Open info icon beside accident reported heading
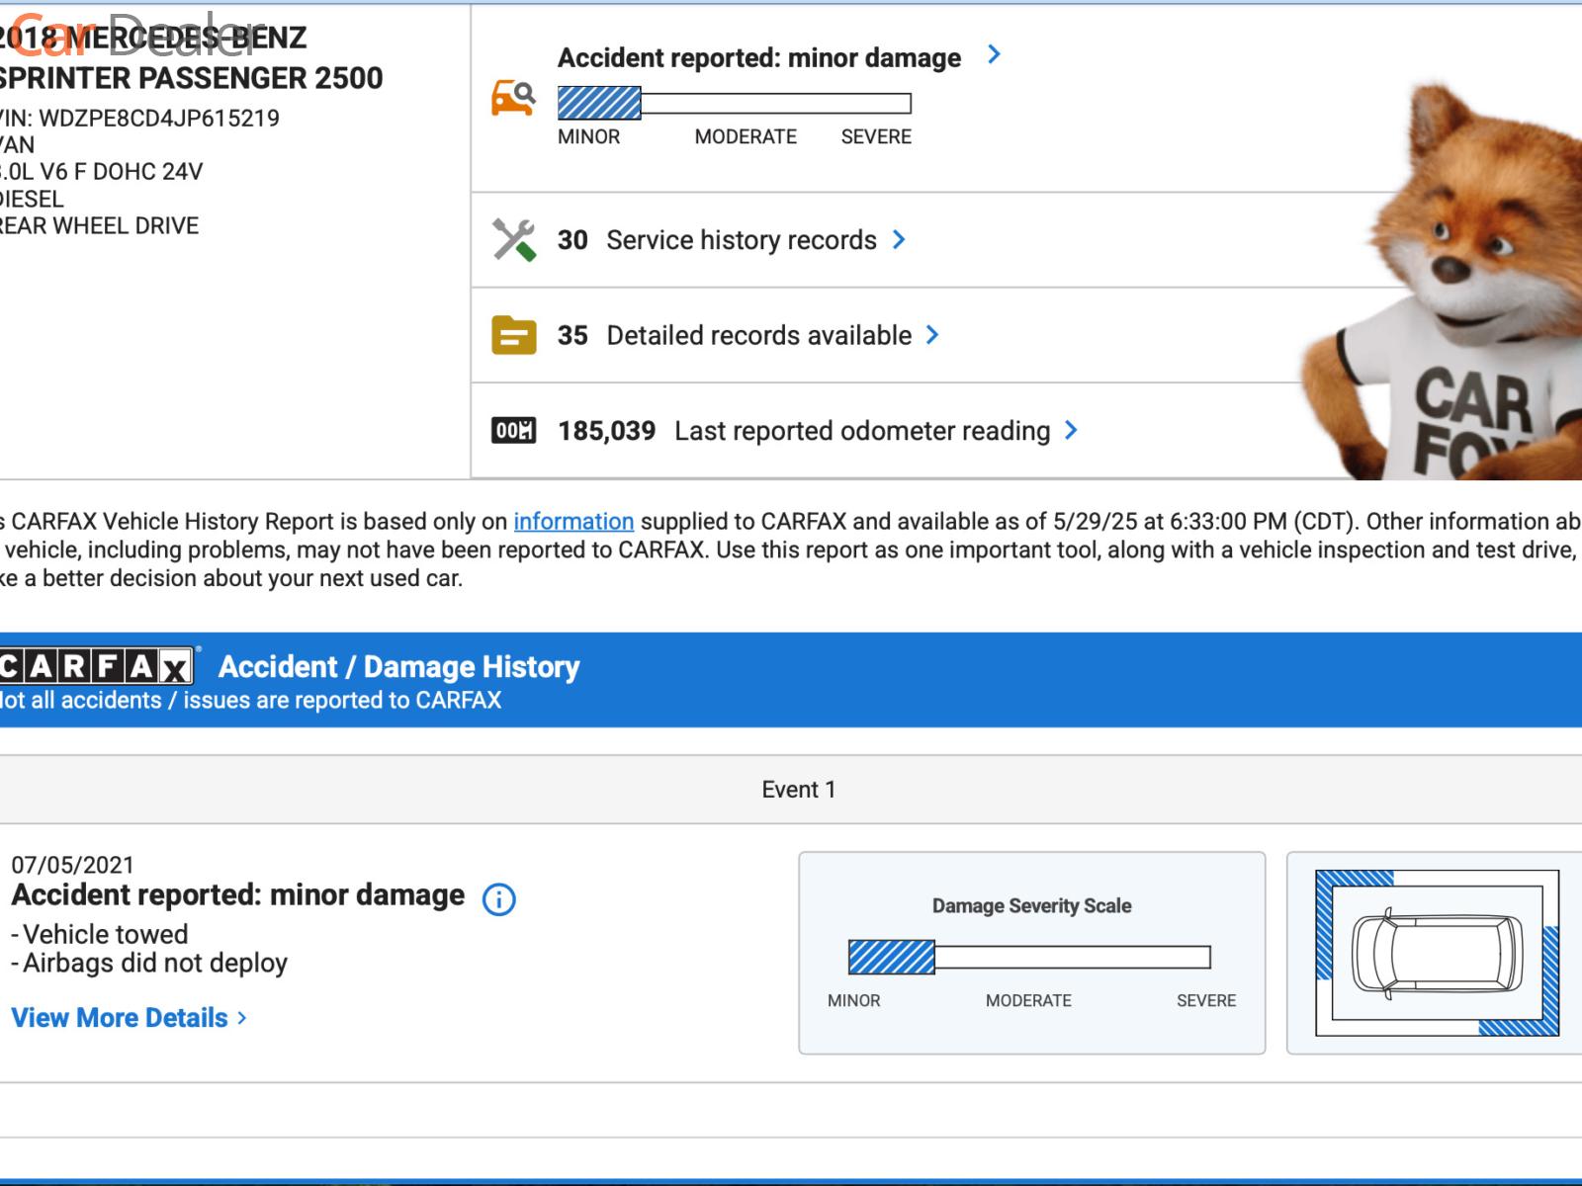Screen dimensions: 1582x1186 point(498,899)
